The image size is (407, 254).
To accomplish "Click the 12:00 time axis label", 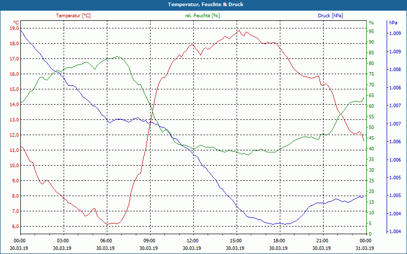I will [192, 240].
